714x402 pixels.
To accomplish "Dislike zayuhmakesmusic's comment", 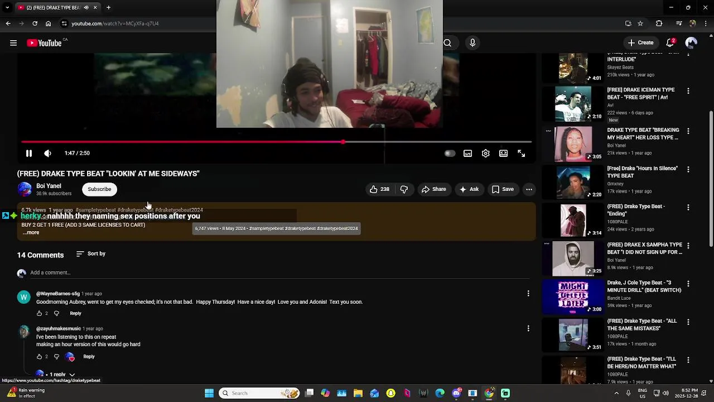I will 56,356.
